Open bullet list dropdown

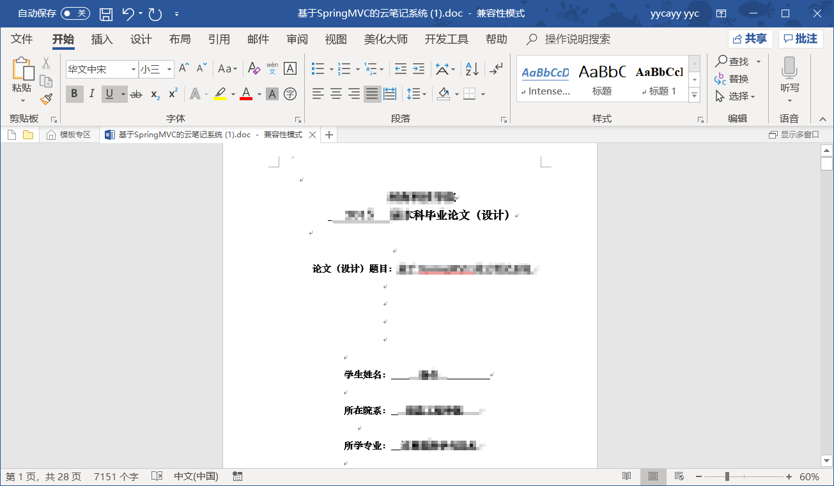tap(332, 69)
